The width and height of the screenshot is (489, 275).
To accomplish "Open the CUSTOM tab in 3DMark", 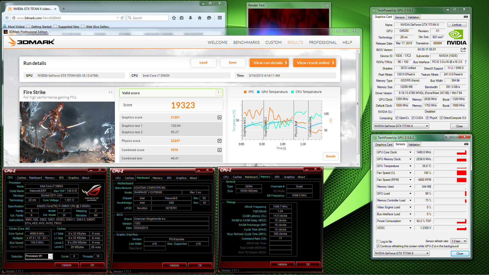I will (x=273, y=42).
